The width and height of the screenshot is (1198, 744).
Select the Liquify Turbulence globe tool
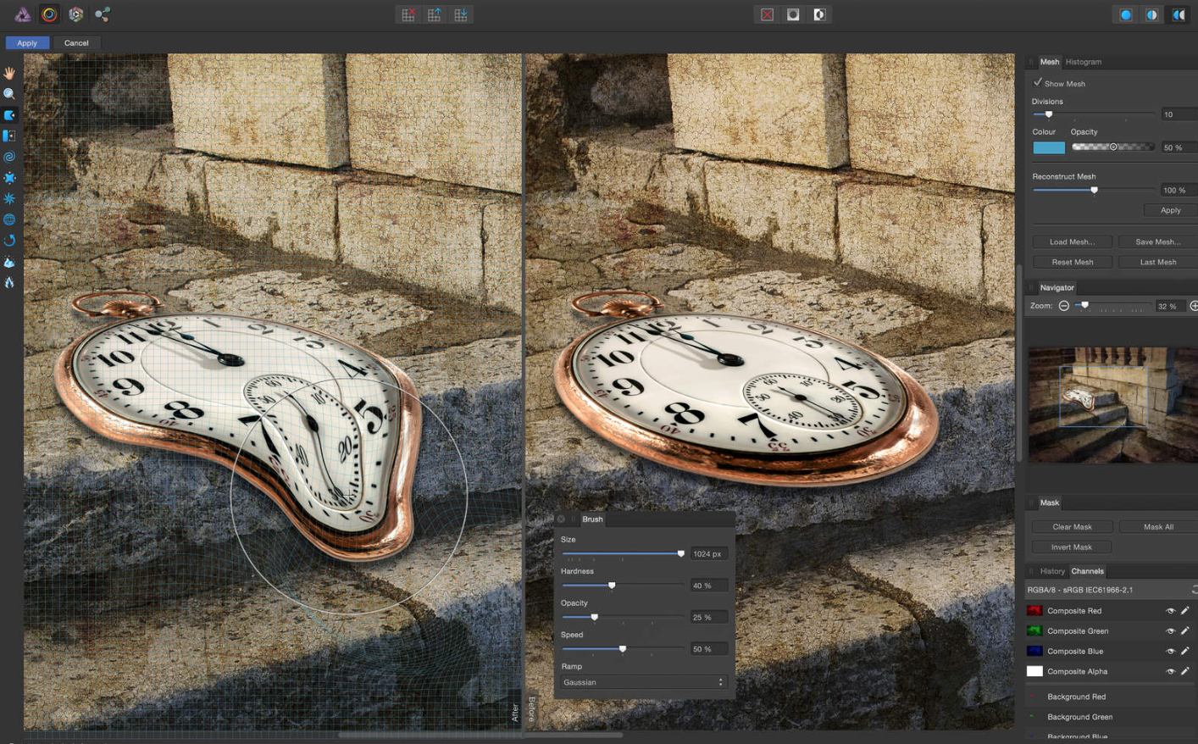[9, 219]
